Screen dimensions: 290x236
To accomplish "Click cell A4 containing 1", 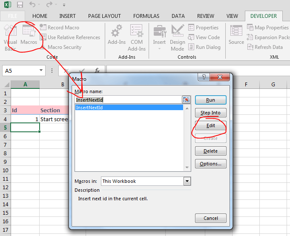I will [25, 119].
